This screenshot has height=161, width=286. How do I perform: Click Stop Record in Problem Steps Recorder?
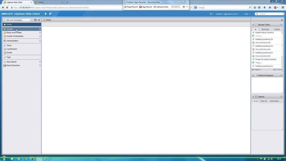point(145,7)
